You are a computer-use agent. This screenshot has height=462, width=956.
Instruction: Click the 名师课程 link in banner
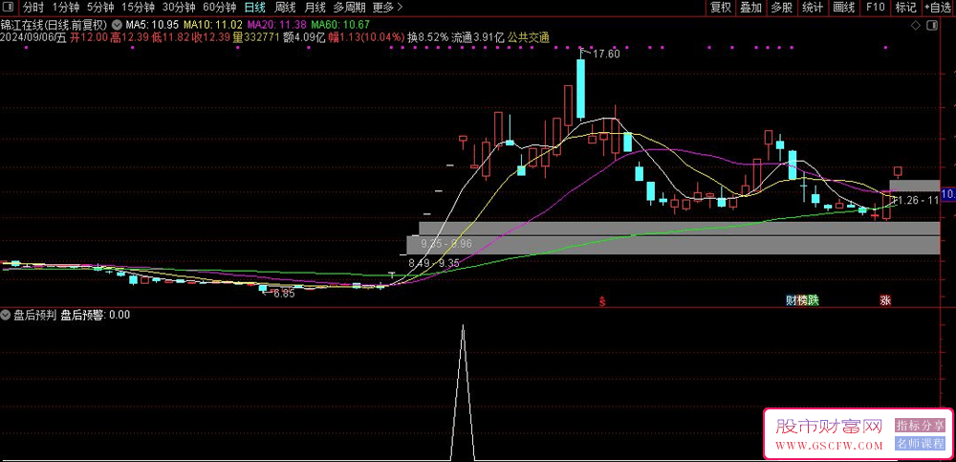pos(920,444)
